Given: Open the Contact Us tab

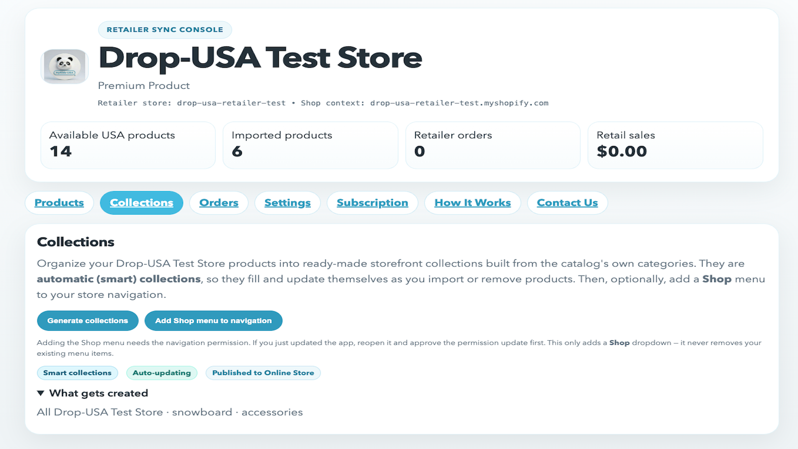Looking at the screenshot, I should click(568, 203).
